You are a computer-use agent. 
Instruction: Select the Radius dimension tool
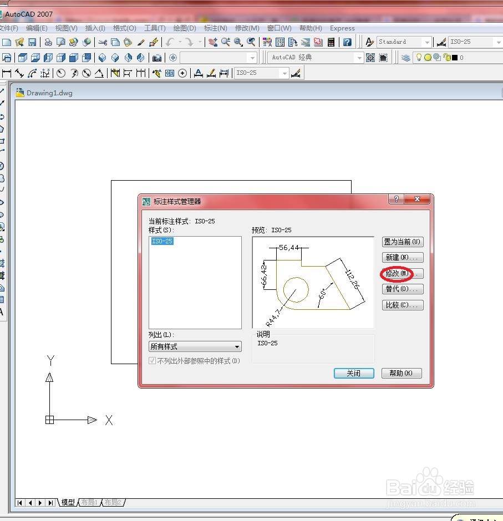point(61,73)
